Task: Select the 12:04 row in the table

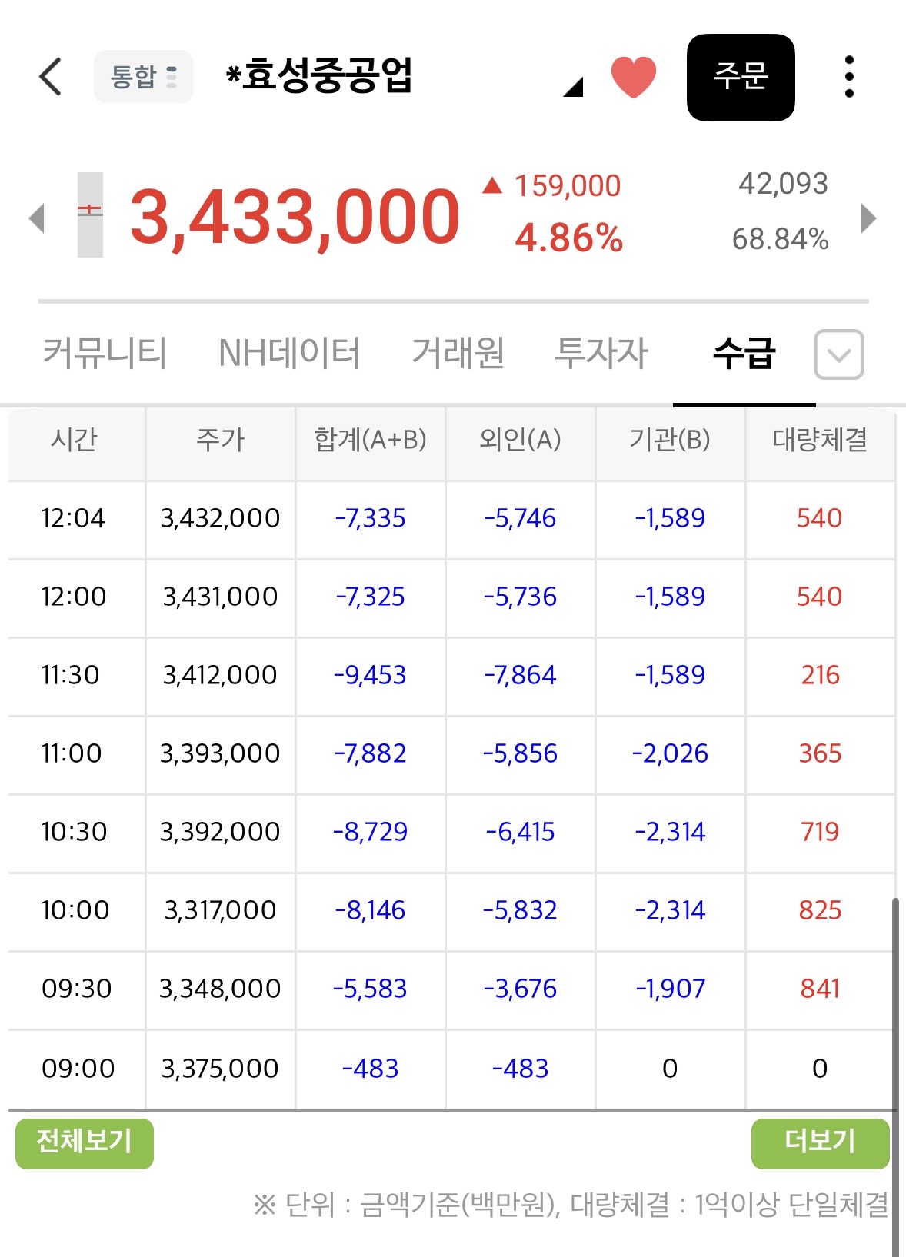Action: click(451, 519)
